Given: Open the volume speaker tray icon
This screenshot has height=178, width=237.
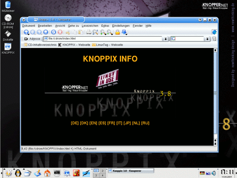Looking at the screenshot, I should pyautogui.click(x=214, y=173).
